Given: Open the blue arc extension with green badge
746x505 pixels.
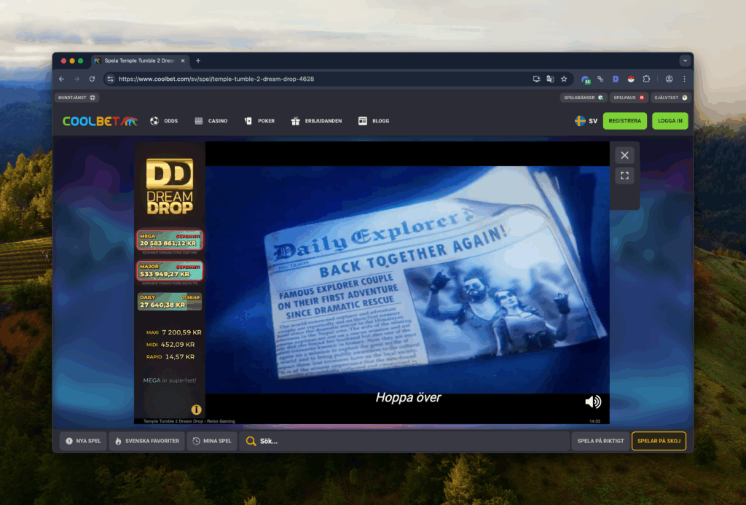Looking at the screenshot, I should [x=585, y=79].
